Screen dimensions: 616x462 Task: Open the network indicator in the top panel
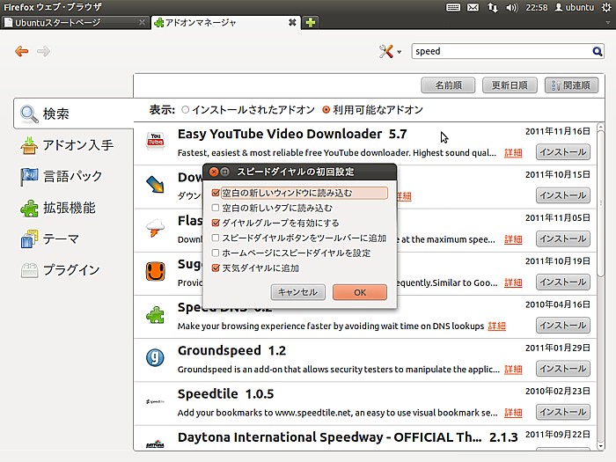[x=492, y=7]
